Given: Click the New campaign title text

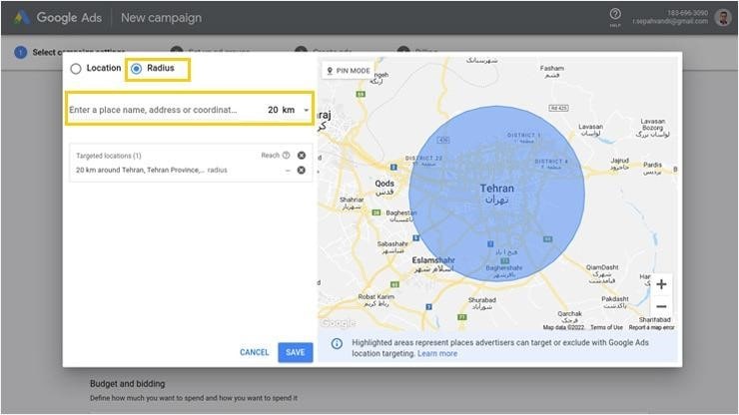Looking at the screenshot, I should (161, 18).
